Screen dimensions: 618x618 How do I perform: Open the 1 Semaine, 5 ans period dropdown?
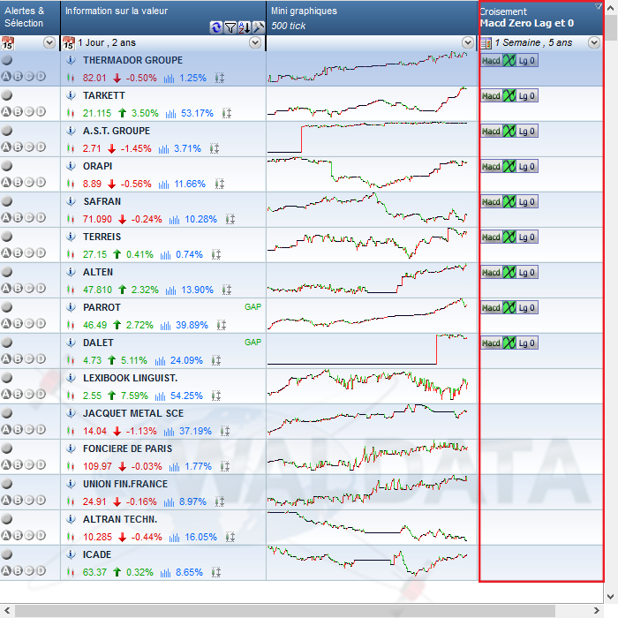pyautogui.click(x=594, y=42)
